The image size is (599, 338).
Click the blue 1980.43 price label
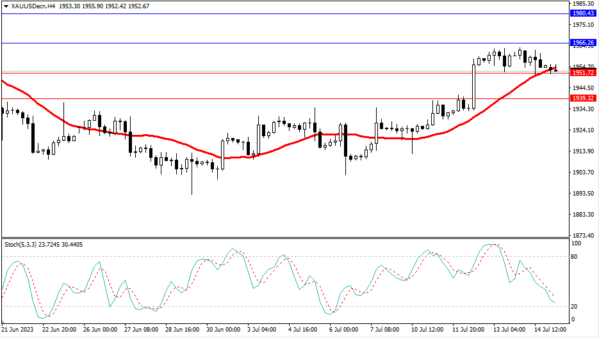(584, 13)
